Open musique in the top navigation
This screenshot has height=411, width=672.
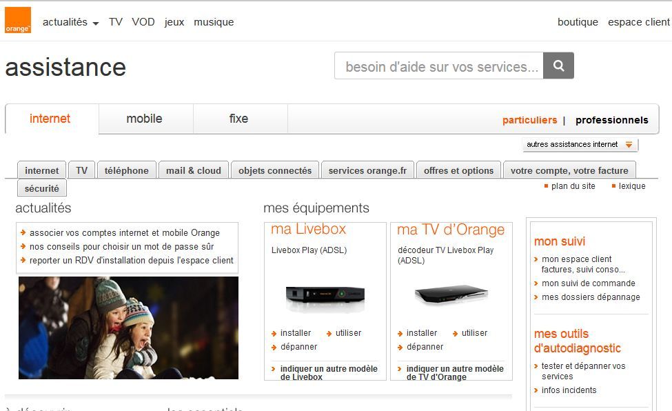[214, 22]
